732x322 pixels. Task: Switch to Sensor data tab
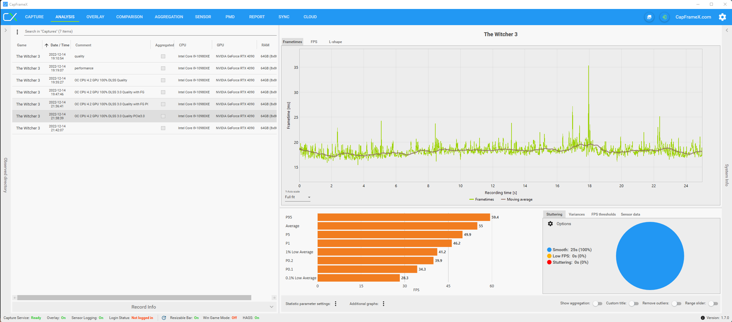coord(630,214)
